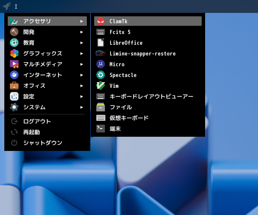Click the power icon beside シャットダウン

(x=14, y=143)
